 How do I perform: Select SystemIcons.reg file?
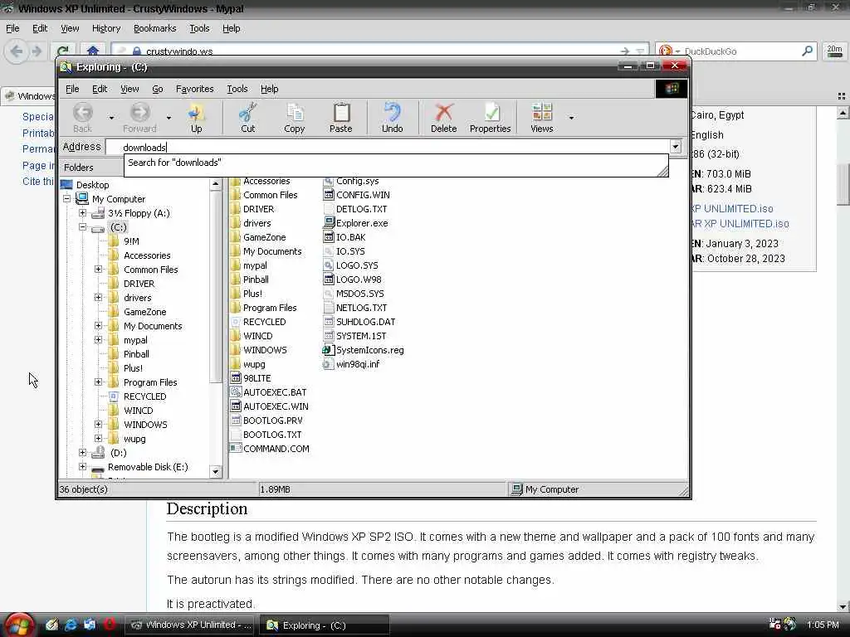(x=364, y=350)
